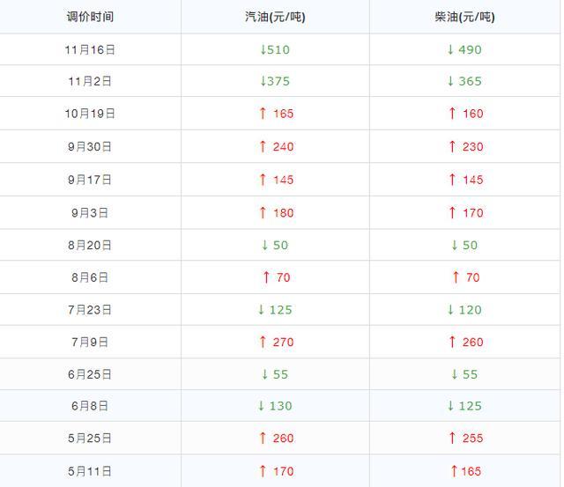
Task: Click the 汽油(元/吨) column header
Action: tap(275, 17)
